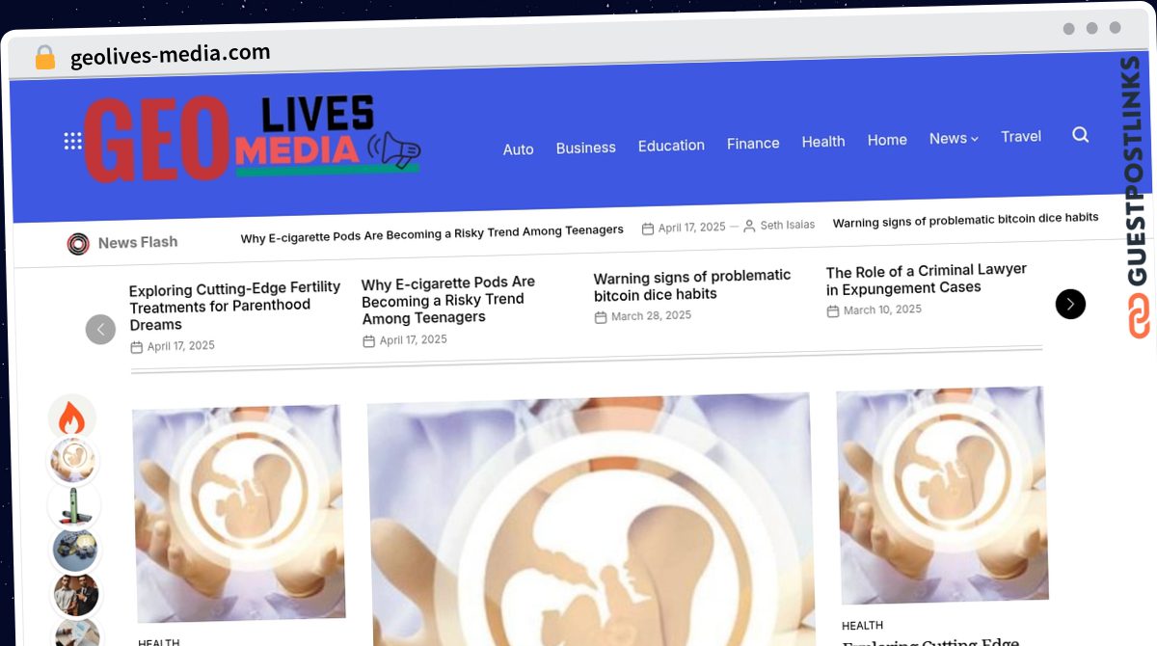
Task: Click the Geo Lives Media logo
Action: coord(253,138)
